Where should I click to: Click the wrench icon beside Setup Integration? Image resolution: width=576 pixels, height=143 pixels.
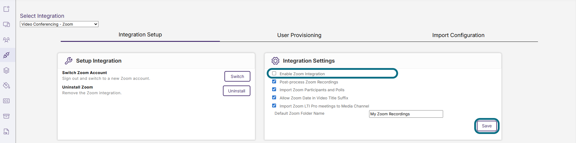pos(69,61)
